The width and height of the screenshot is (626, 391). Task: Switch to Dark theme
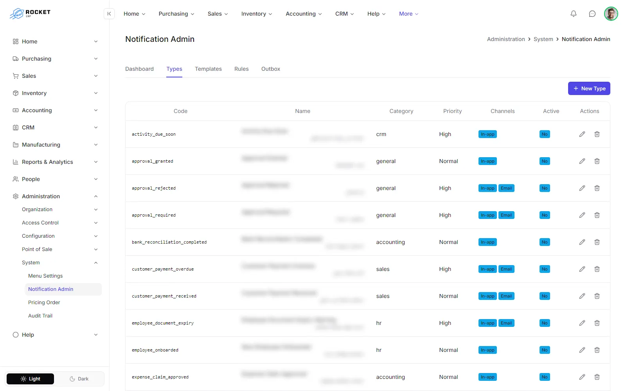tap(79, 379)
